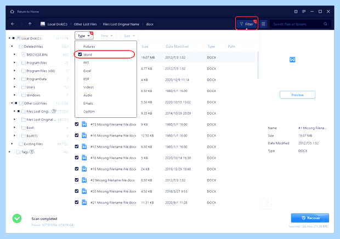This screenshot has height=239, width=340.
Task: Open Files Lost Original Name breadcrumb
Action: [121, 24]
